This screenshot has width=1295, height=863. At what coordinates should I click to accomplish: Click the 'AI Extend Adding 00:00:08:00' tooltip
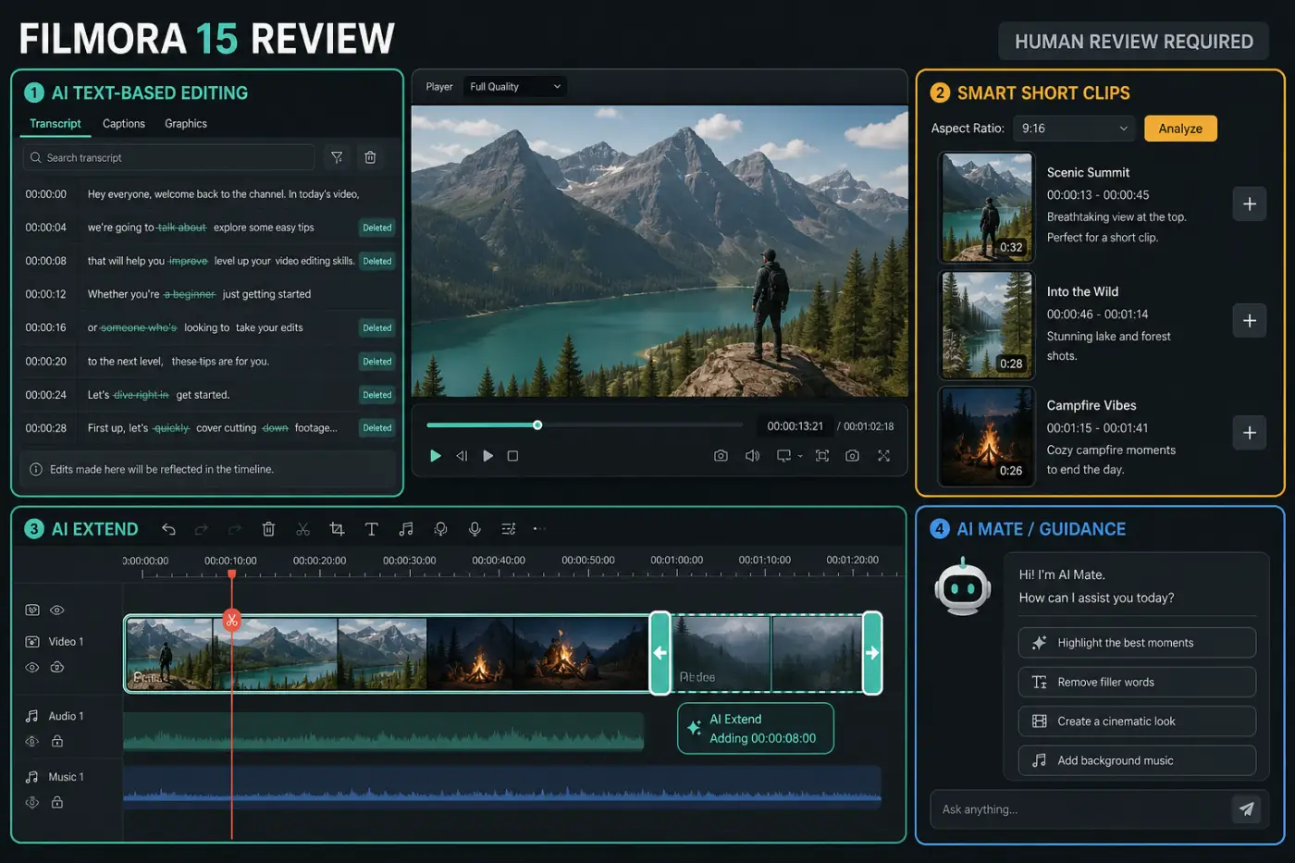click(x=756, y=729)
